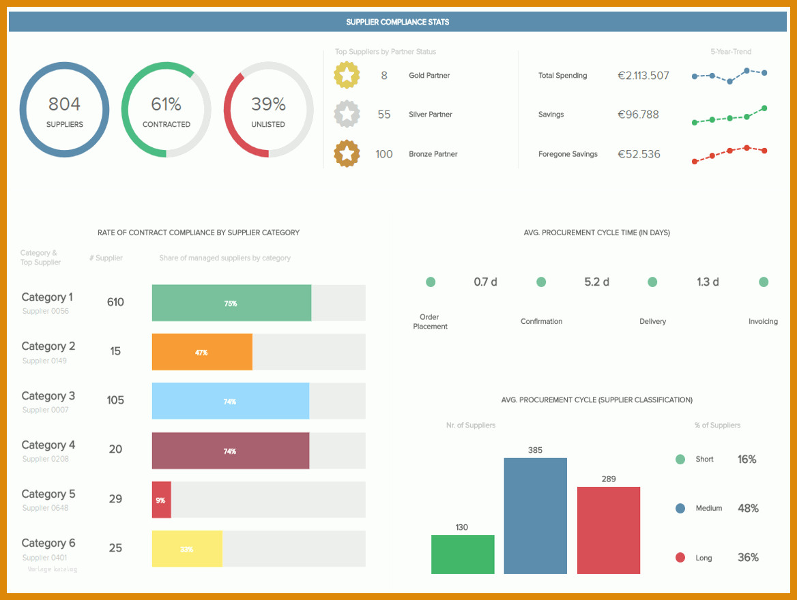This screenshot has width=797, height=600.
Task: Click the Invoicing stage green dot
Action: [x=764, y=282]
